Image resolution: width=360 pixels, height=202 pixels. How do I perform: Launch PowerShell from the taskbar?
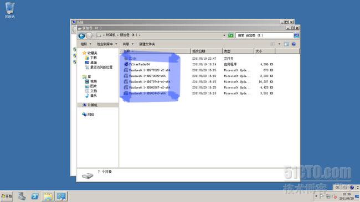35,196
